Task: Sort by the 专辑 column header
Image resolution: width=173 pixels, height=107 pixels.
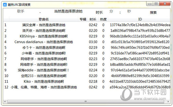Action: (x=83, y=19)
